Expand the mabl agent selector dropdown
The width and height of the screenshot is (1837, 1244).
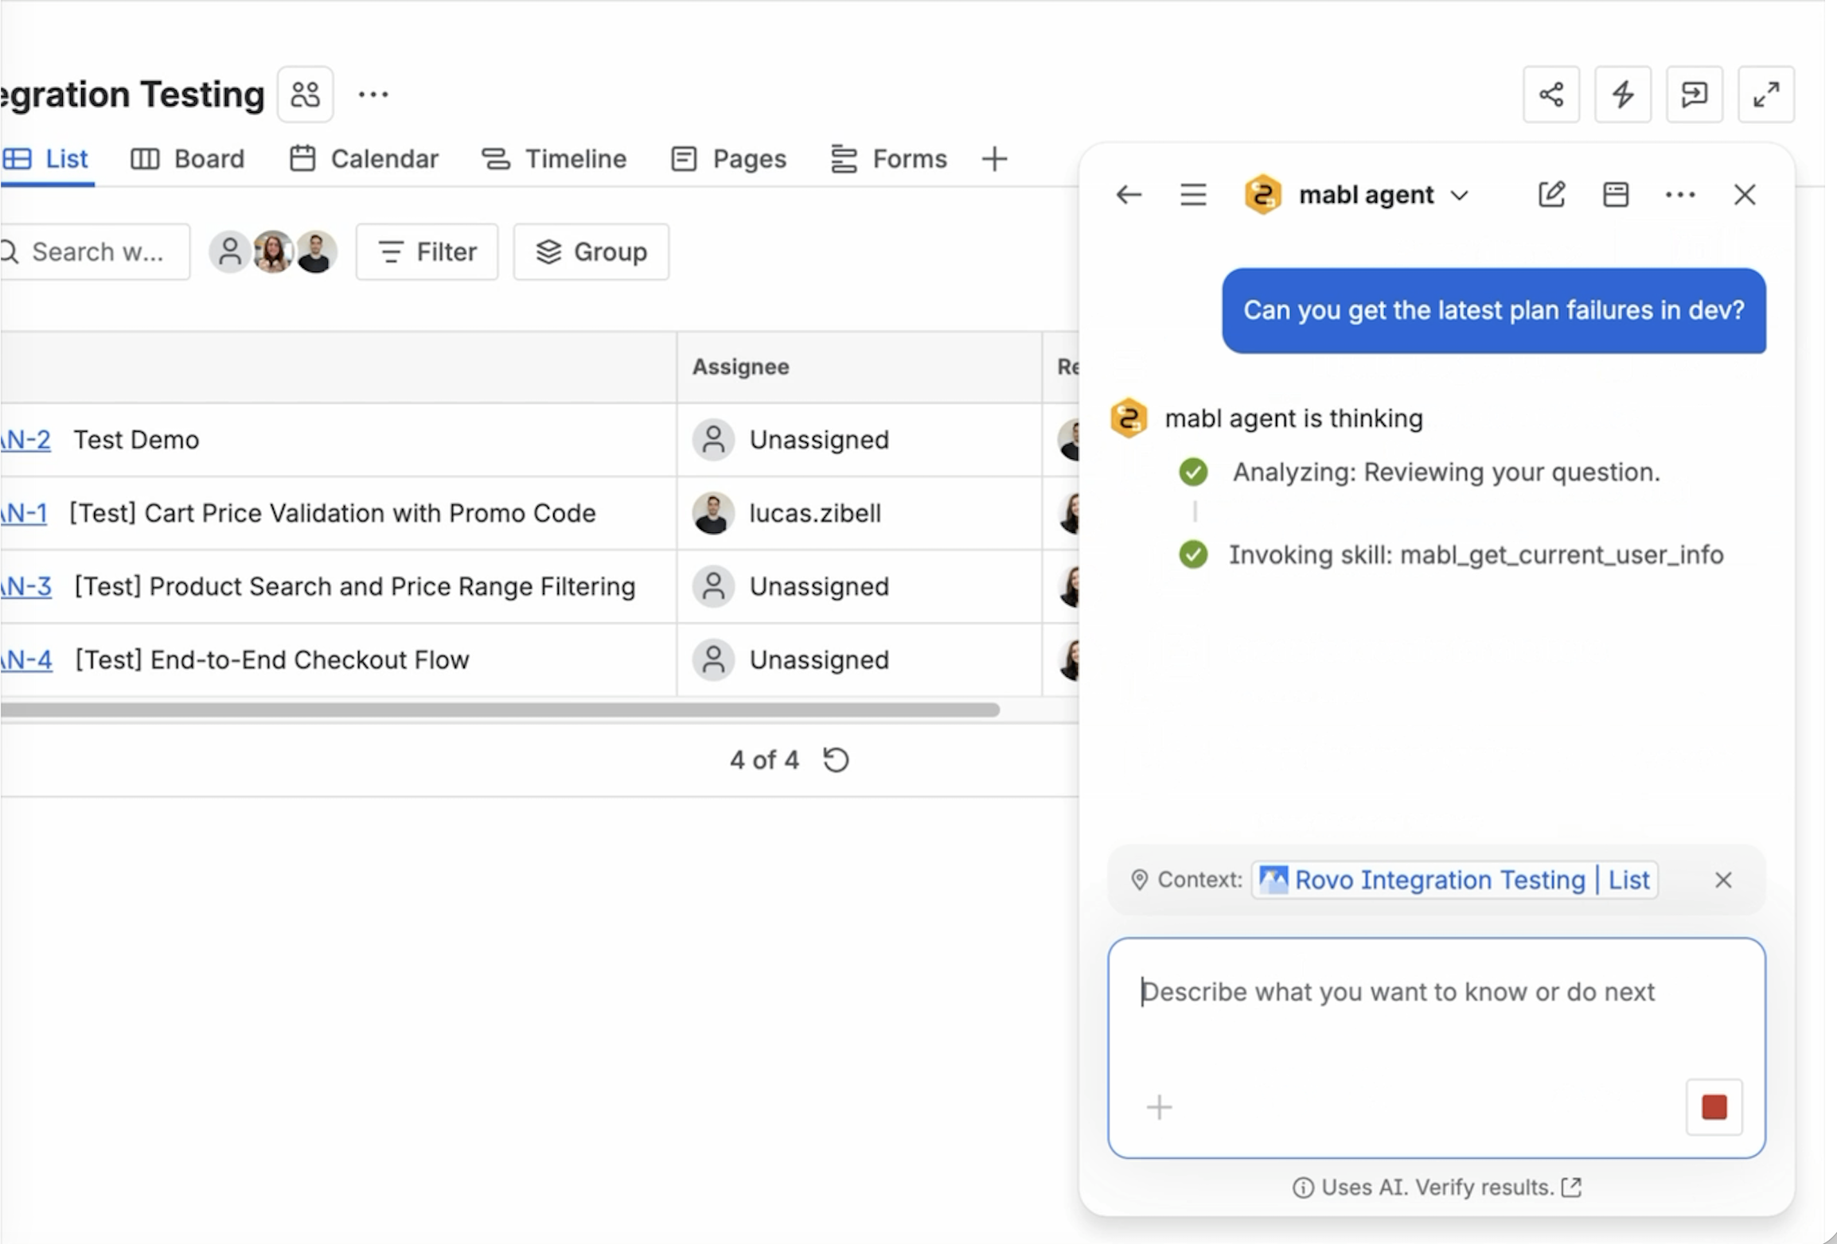1459,196
